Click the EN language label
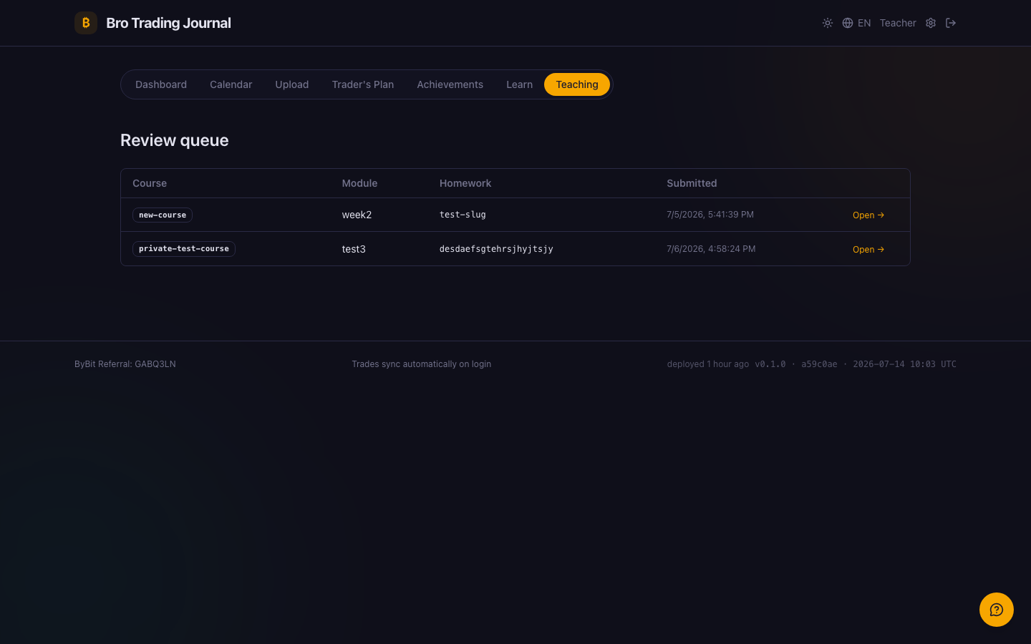Screen dimensions: 1031x644 point(864,23)
